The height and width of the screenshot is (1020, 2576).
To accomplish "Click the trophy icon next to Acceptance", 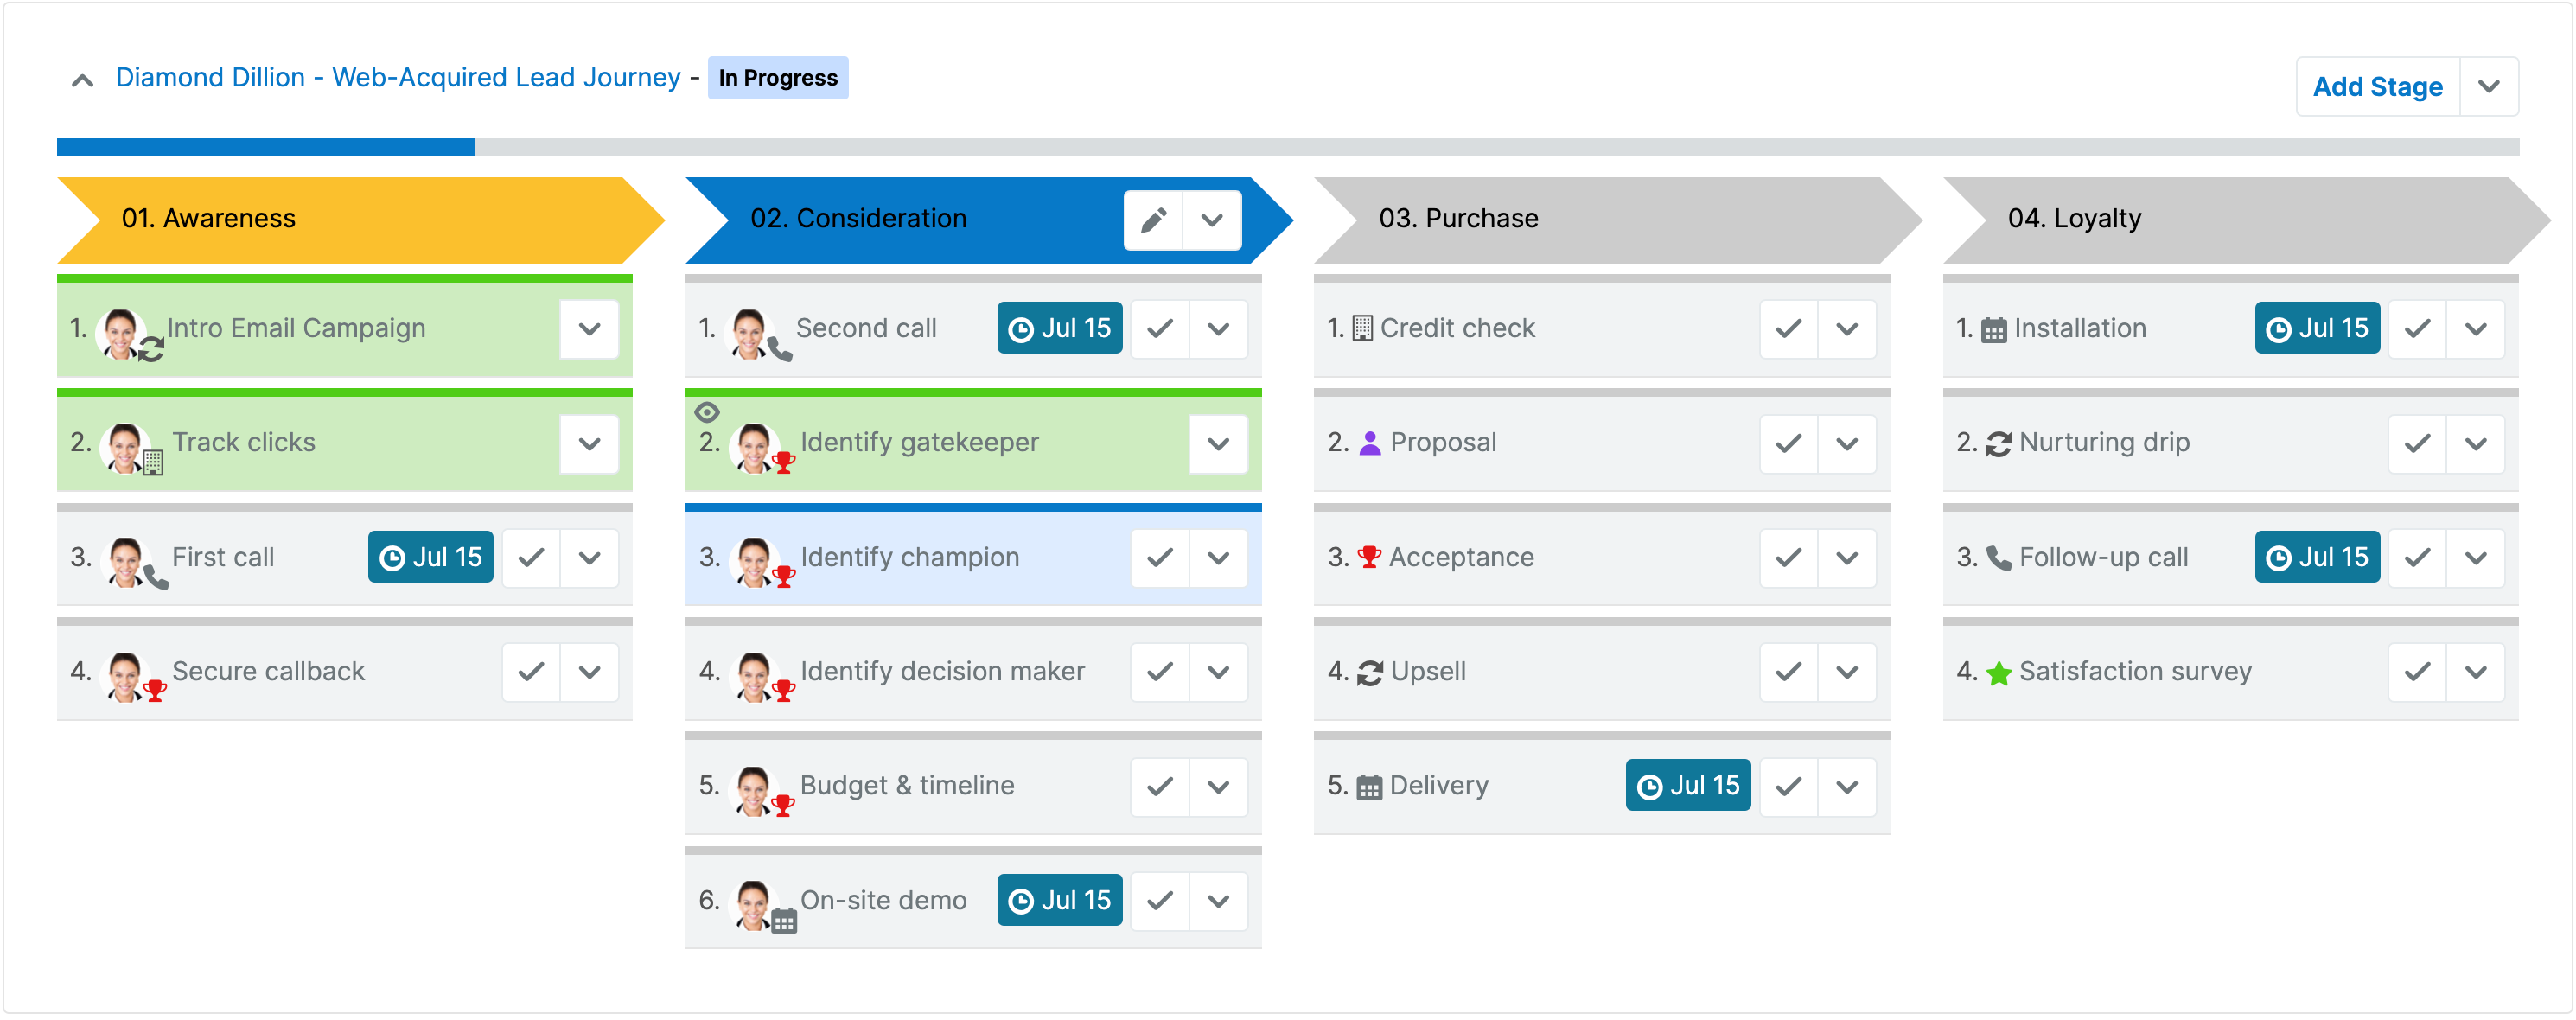I will pyautogui.click(x=1368, y=557).
